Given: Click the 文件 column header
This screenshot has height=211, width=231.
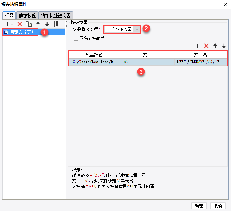Looking at the screenshot, I should click(x=148, y=55).
